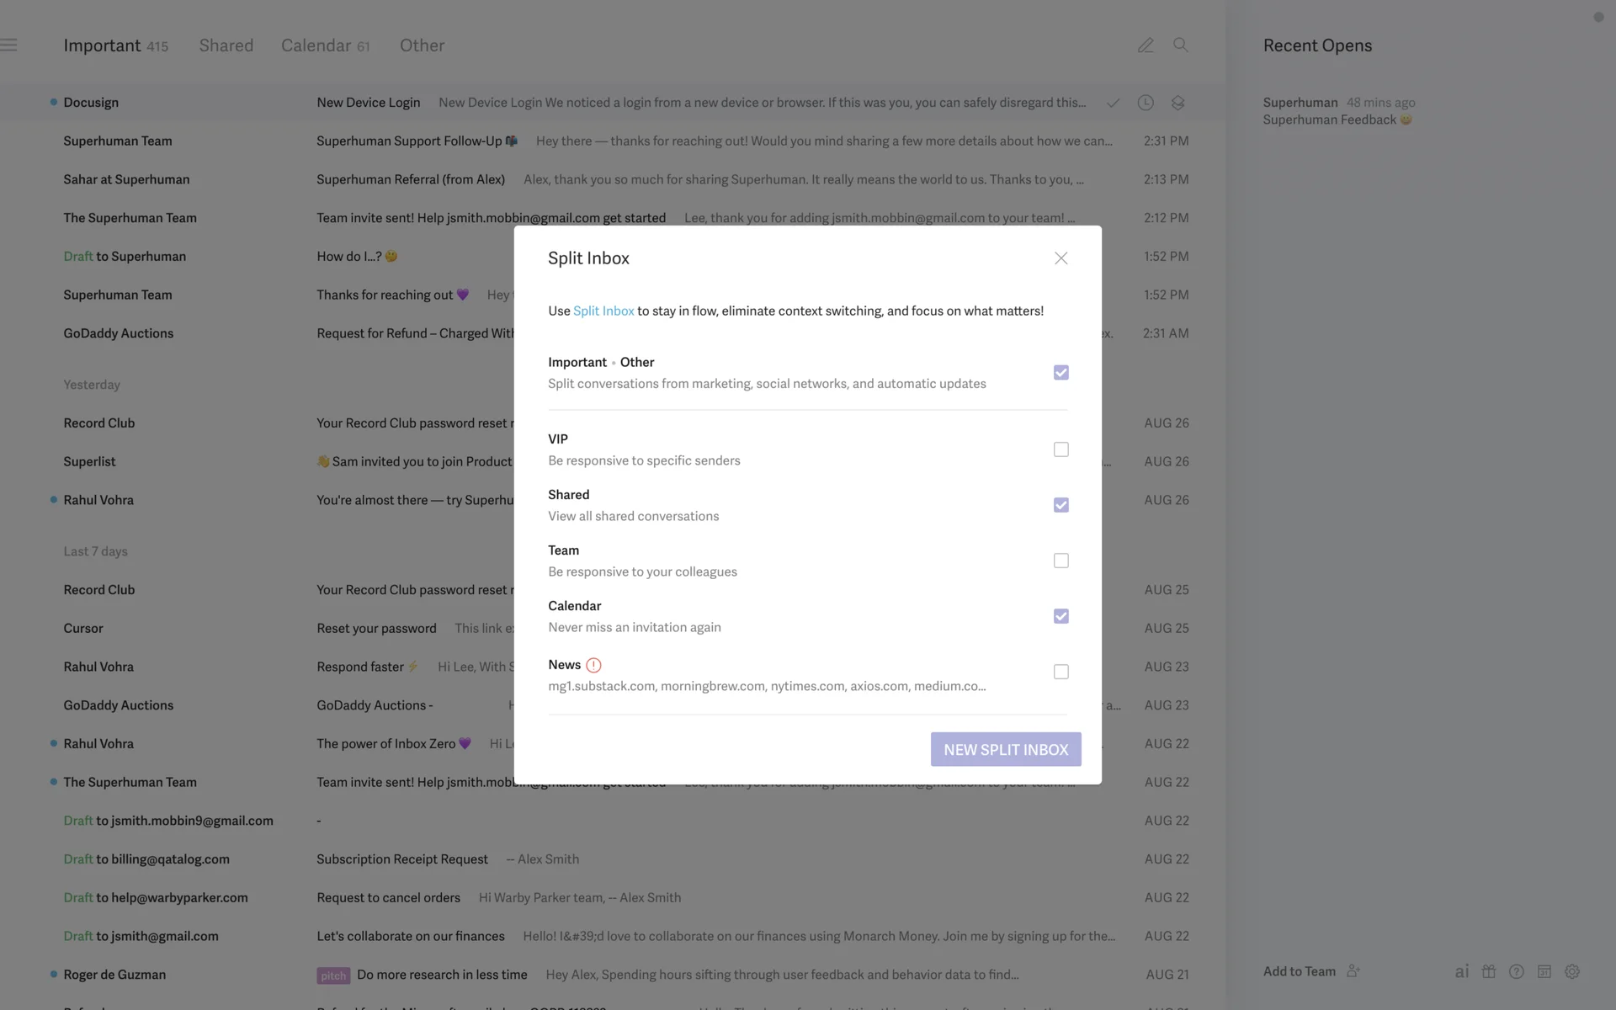Follow the Split Inbox hyperlink
This screenshot has width=1616, height=1010.
pos(603,311)
